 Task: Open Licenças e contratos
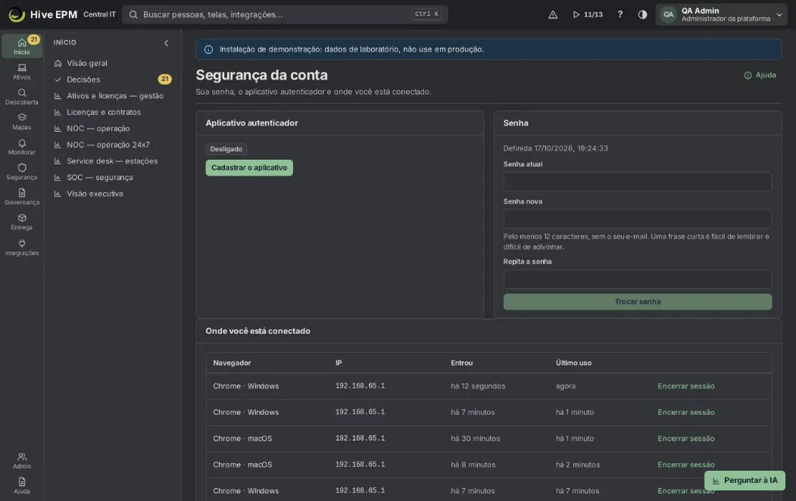pos(113,112)
